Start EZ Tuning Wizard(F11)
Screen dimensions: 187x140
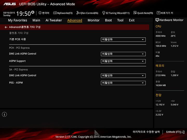(x=116, y=13)
